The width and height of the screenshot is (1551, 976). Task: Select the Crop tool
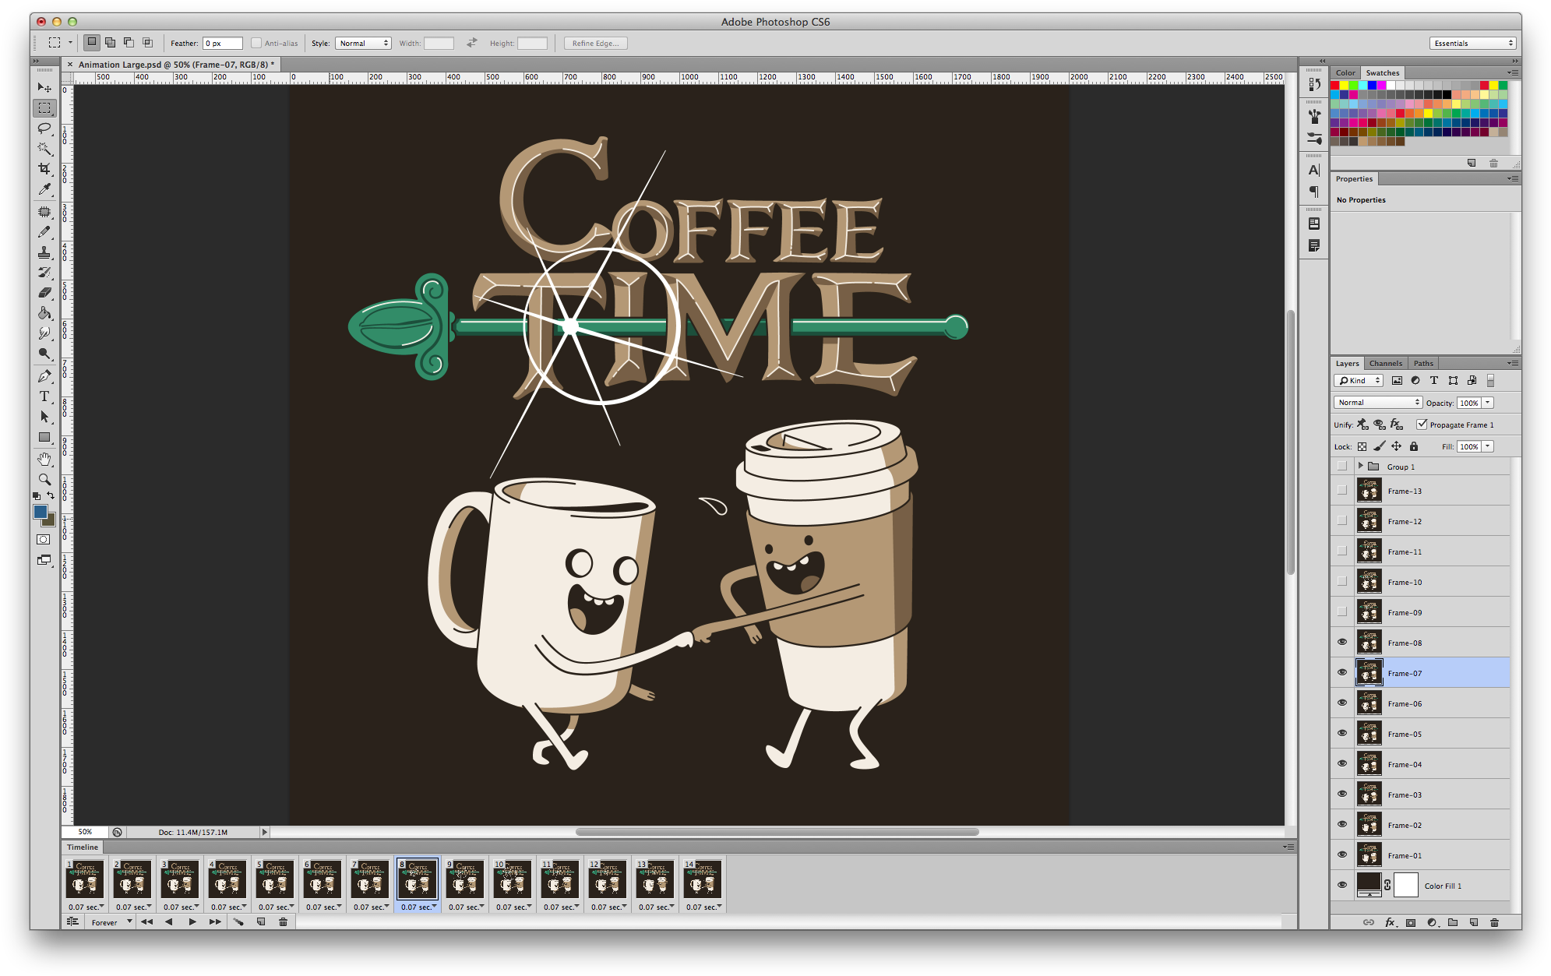[x=44, y=169]
